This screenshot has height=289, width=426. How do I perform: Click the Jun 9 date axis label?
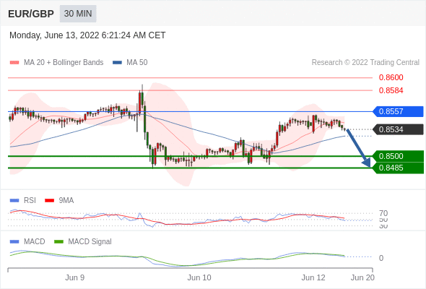pos(74,277)
